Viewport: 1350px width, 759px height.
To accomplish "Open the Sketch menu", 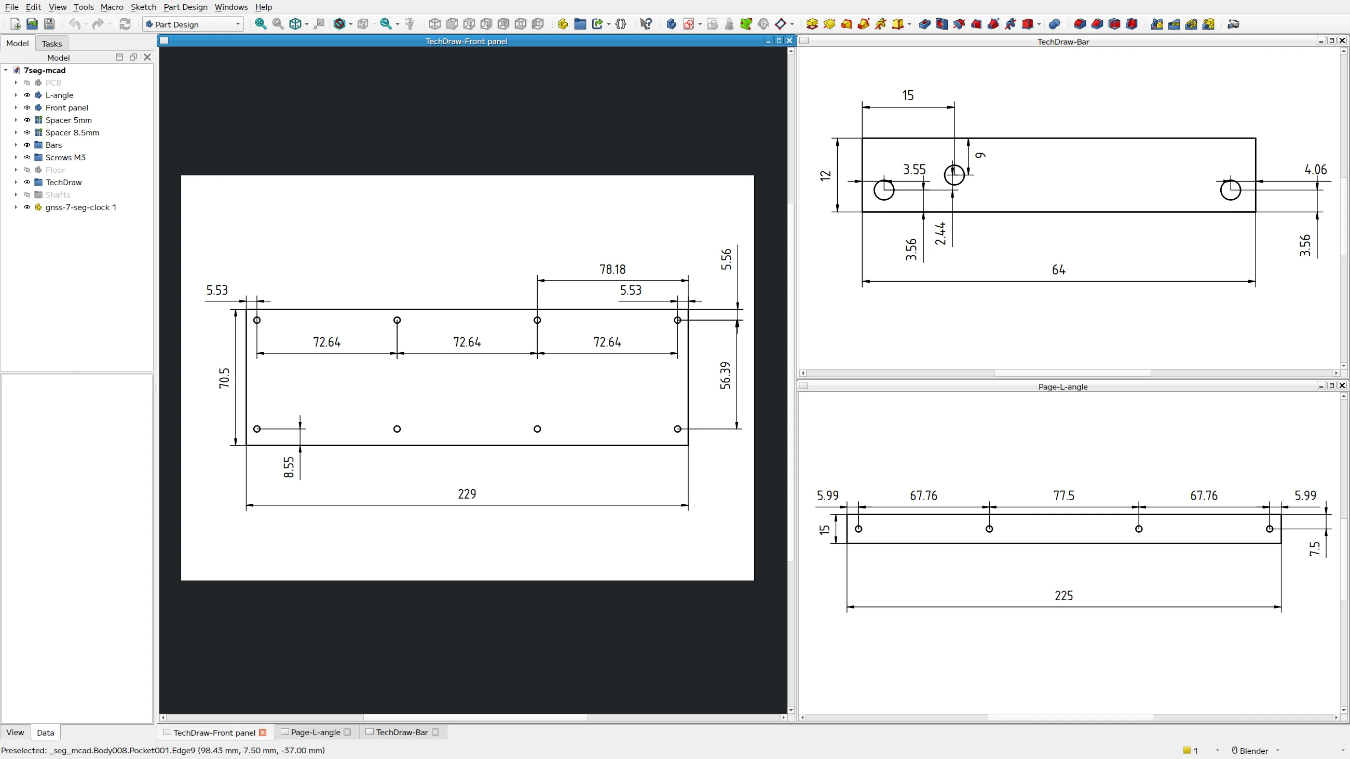I will 143,7.
